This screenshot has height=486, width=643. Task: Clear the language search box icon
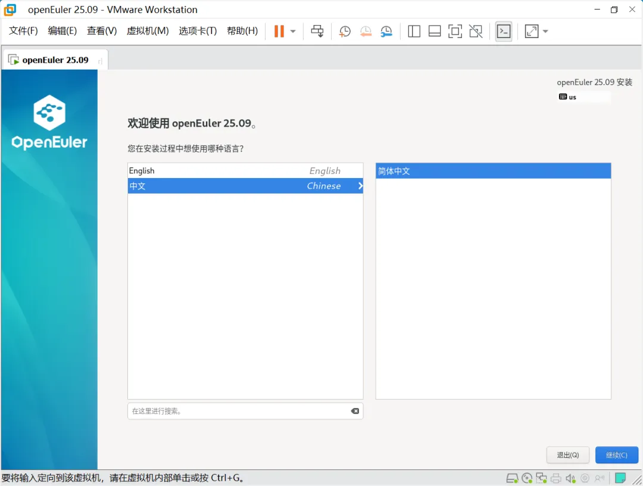(355, 411)
